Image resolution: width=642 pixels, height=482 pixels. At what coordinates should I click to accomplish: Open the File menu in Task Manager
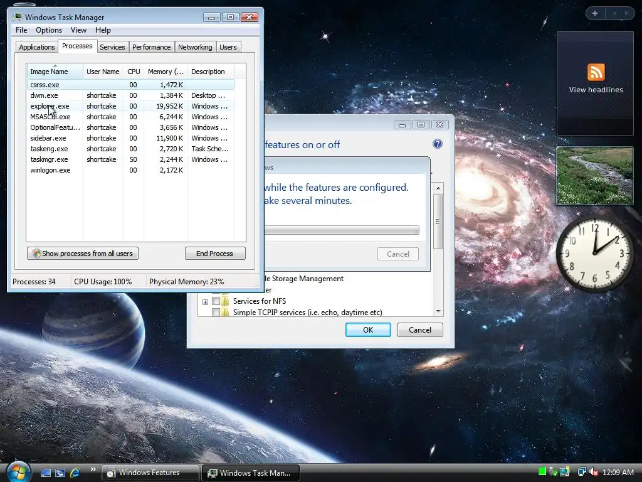pos(21,30)
